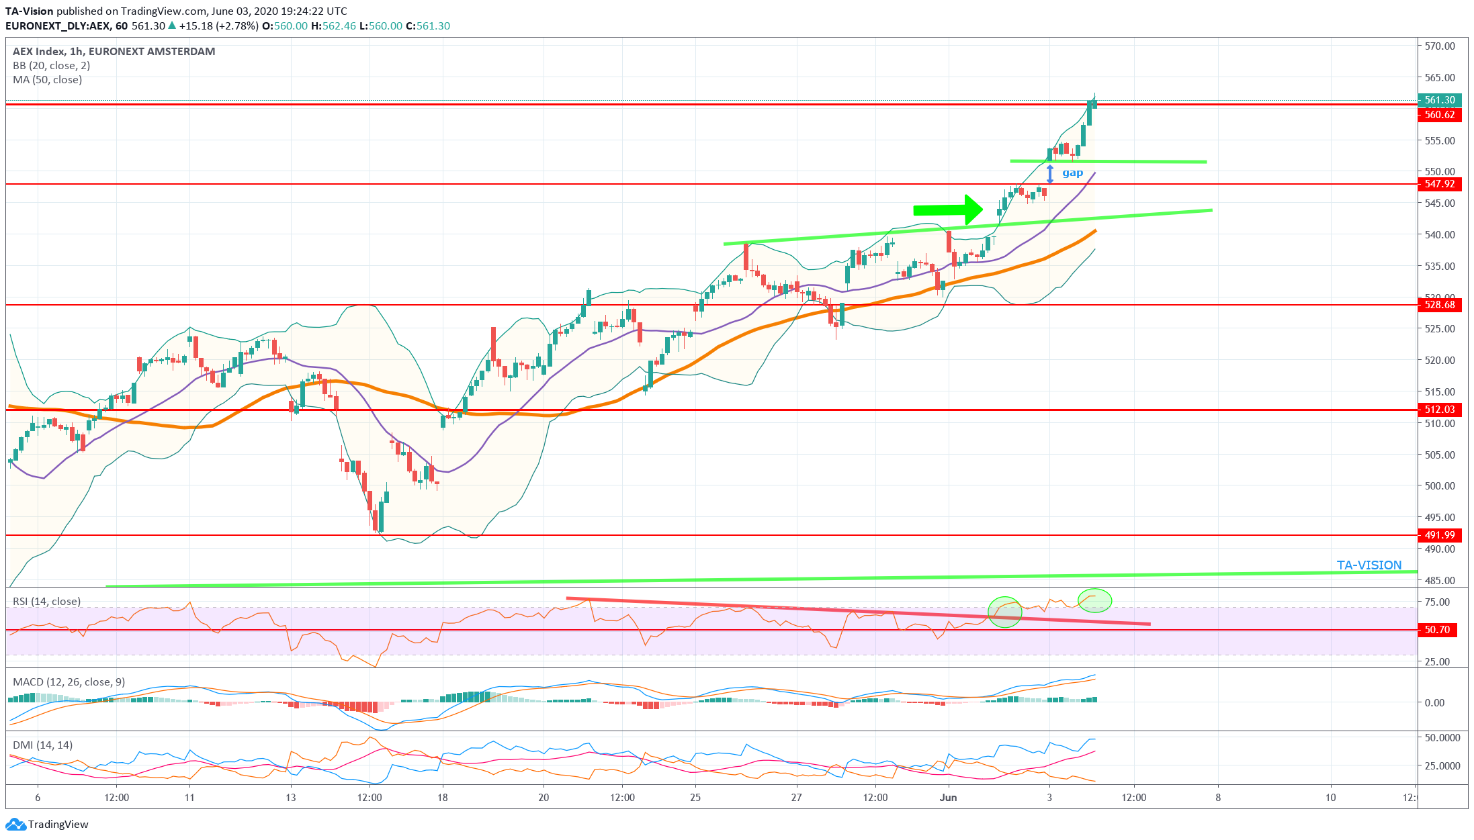
Task: Click the H:562.46 high value
Action: tap(334, 26)
